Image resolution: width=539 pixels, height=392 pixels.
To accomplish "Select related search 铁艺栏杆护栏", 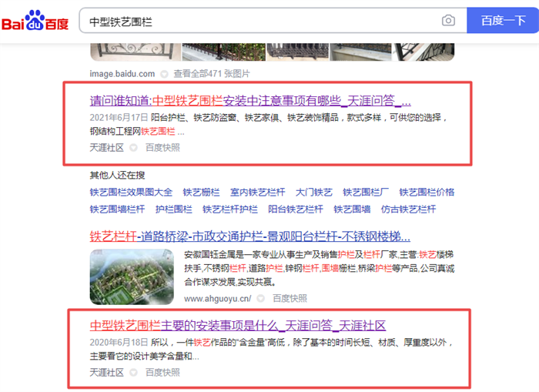I will [230, 209].
